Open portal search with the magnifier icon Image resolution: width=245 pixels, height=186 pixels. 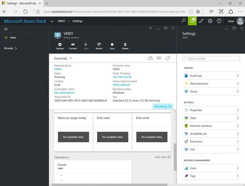click(183, 21)
